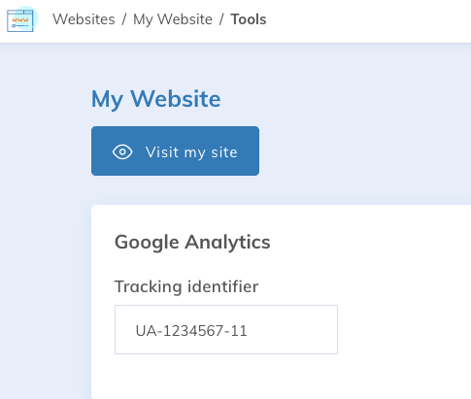The height and width of the screenshot is (399, 471).
Task: Click the website browser logo icon
Action: [x=20, y=20]
